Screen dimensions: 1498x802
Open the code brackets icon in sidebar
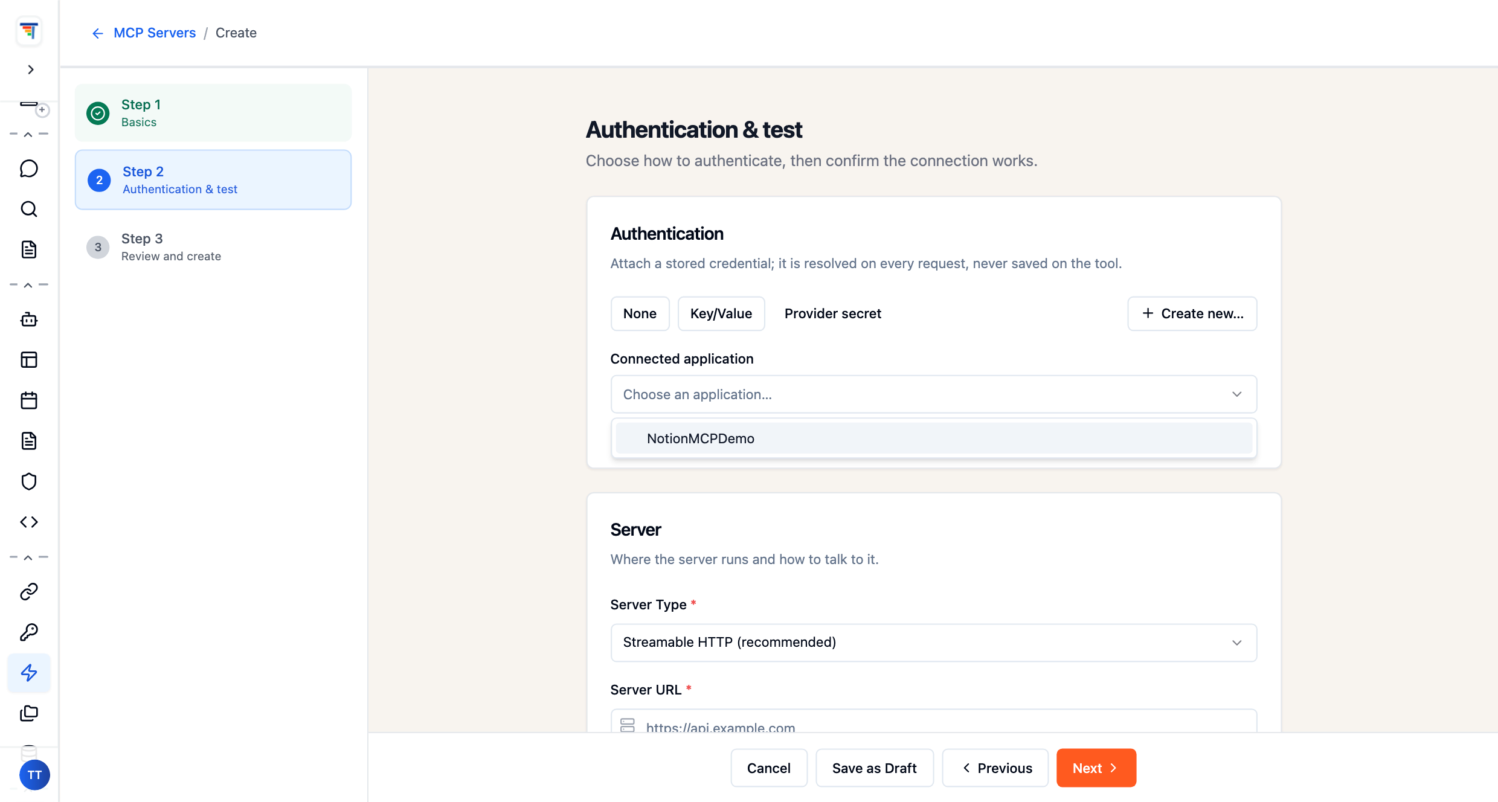[29, 522]
